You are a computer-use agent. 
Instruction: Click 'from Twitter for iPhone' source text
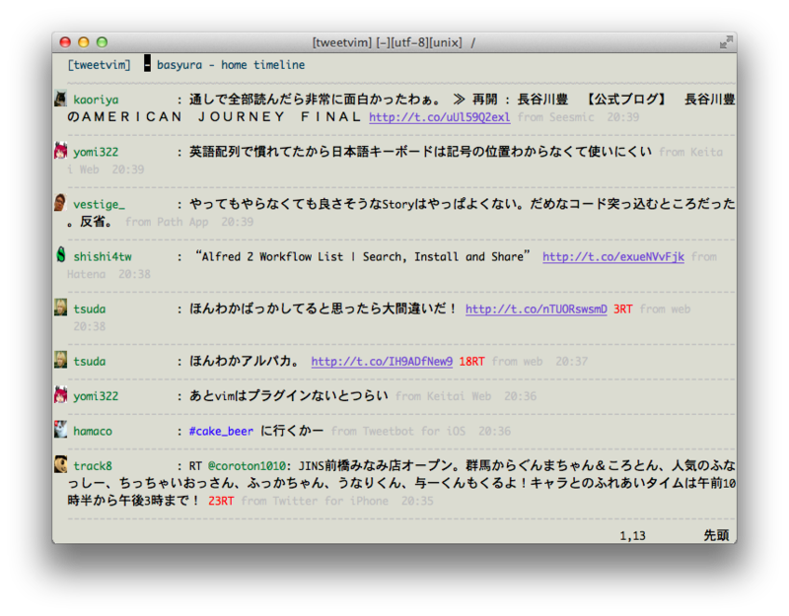[315, 501]
